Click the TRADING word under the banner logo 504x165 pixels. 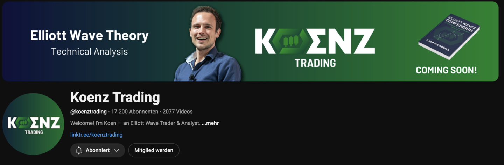(315, 63)
